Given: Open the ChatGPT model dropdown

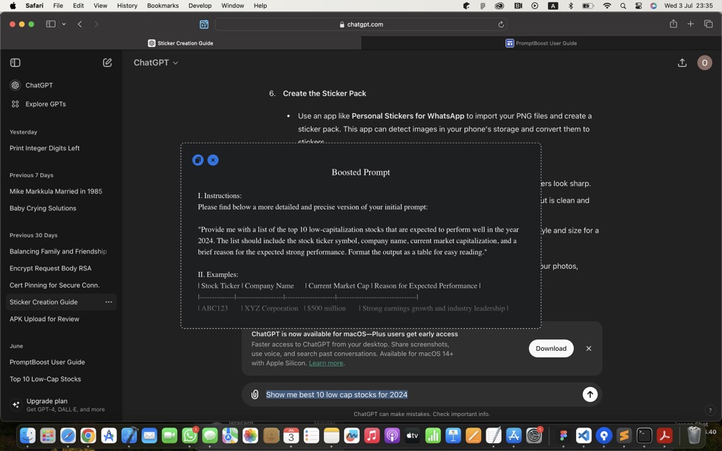Looking at the screenshot, I should click(x=155, y=62).
